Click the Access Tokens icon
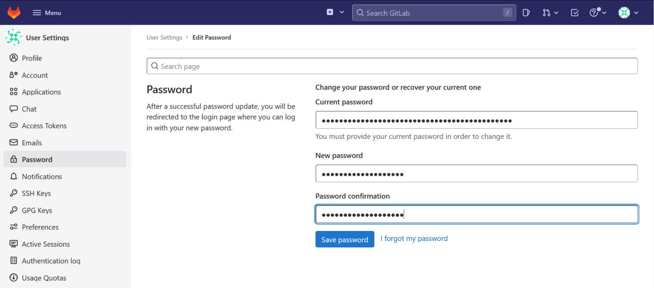The height and width of the screenshot is (288, 654). (14, 126)
